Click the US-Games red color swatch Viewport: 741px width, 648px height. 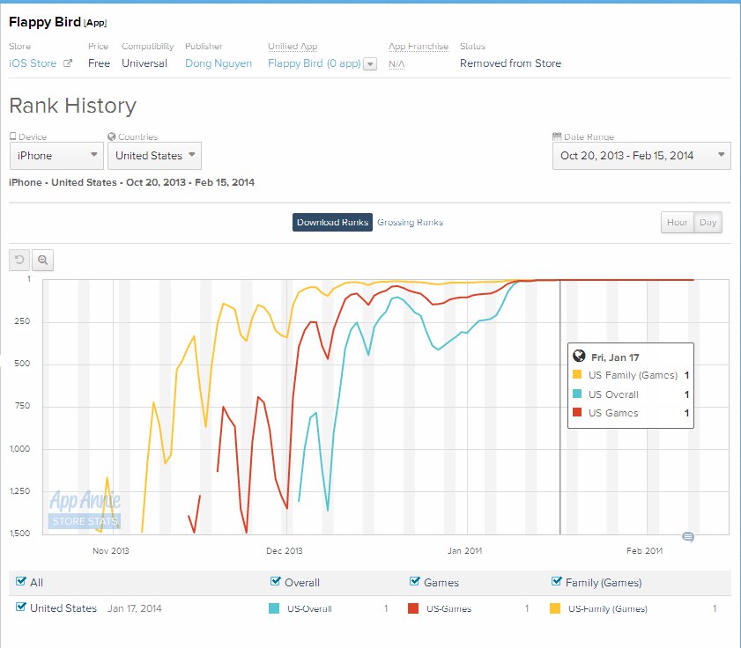[413, 608]
